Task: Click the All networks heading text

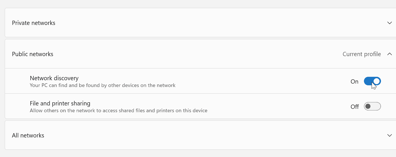Action: 28,135
